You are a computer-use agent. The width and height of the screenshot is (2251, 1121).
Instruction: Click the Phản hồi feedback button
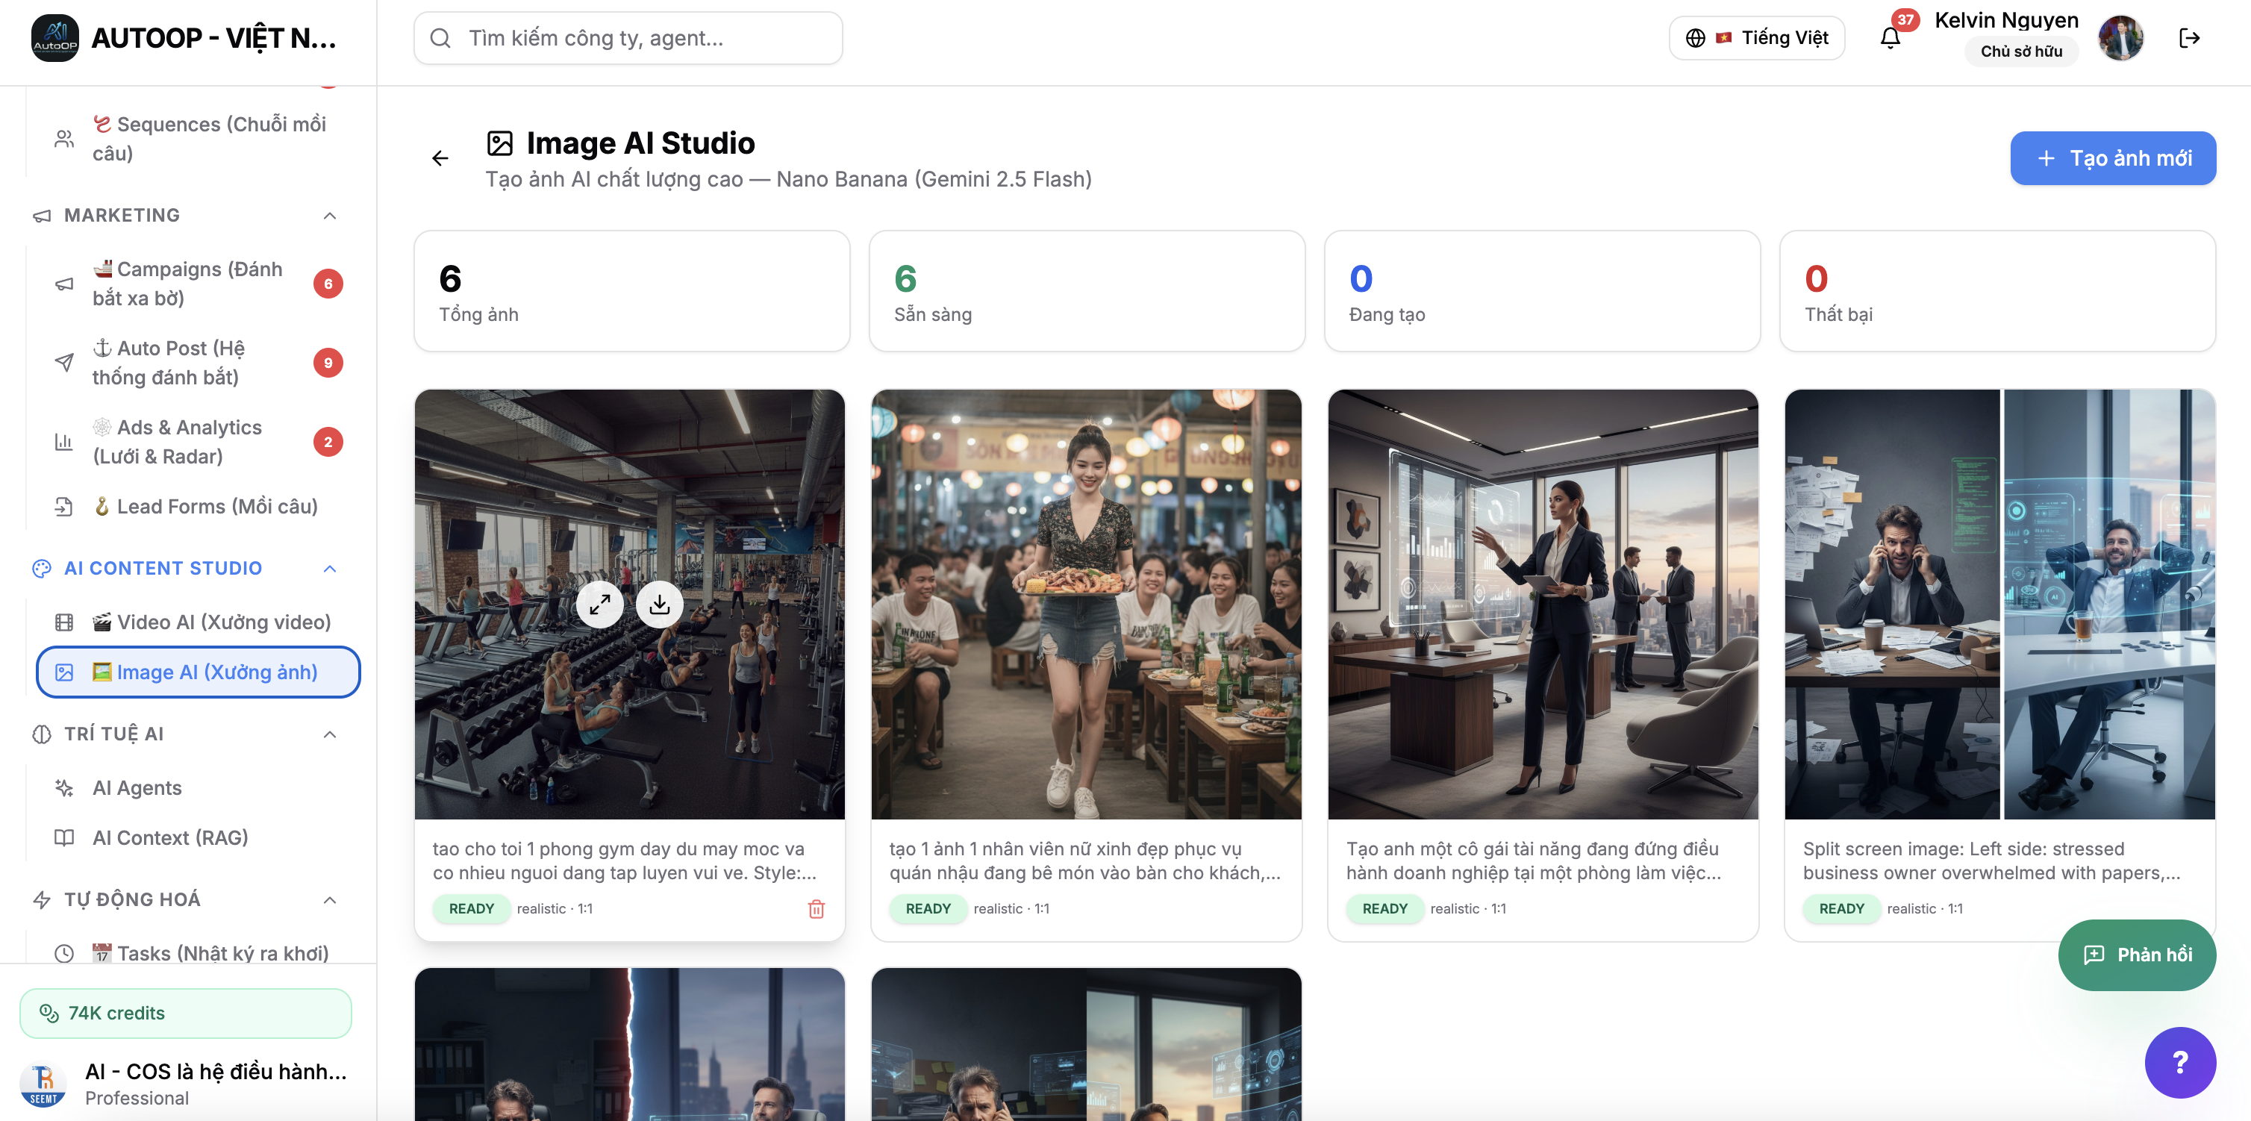pos(2137,955)
